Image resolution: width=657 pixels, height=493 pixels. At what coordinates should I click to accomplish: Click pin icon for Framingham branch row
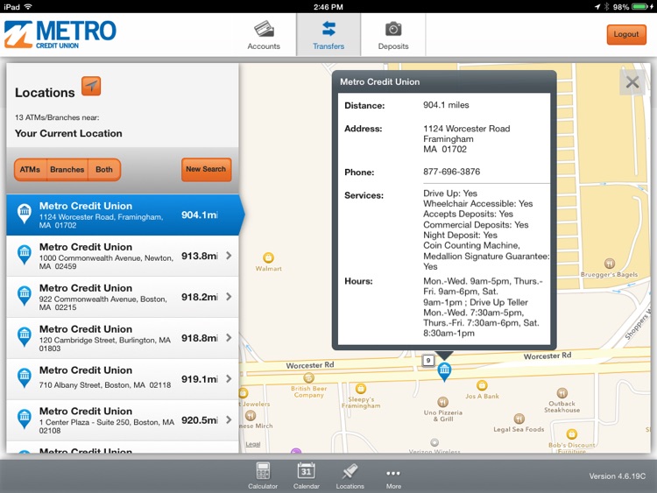pos(25,213)
